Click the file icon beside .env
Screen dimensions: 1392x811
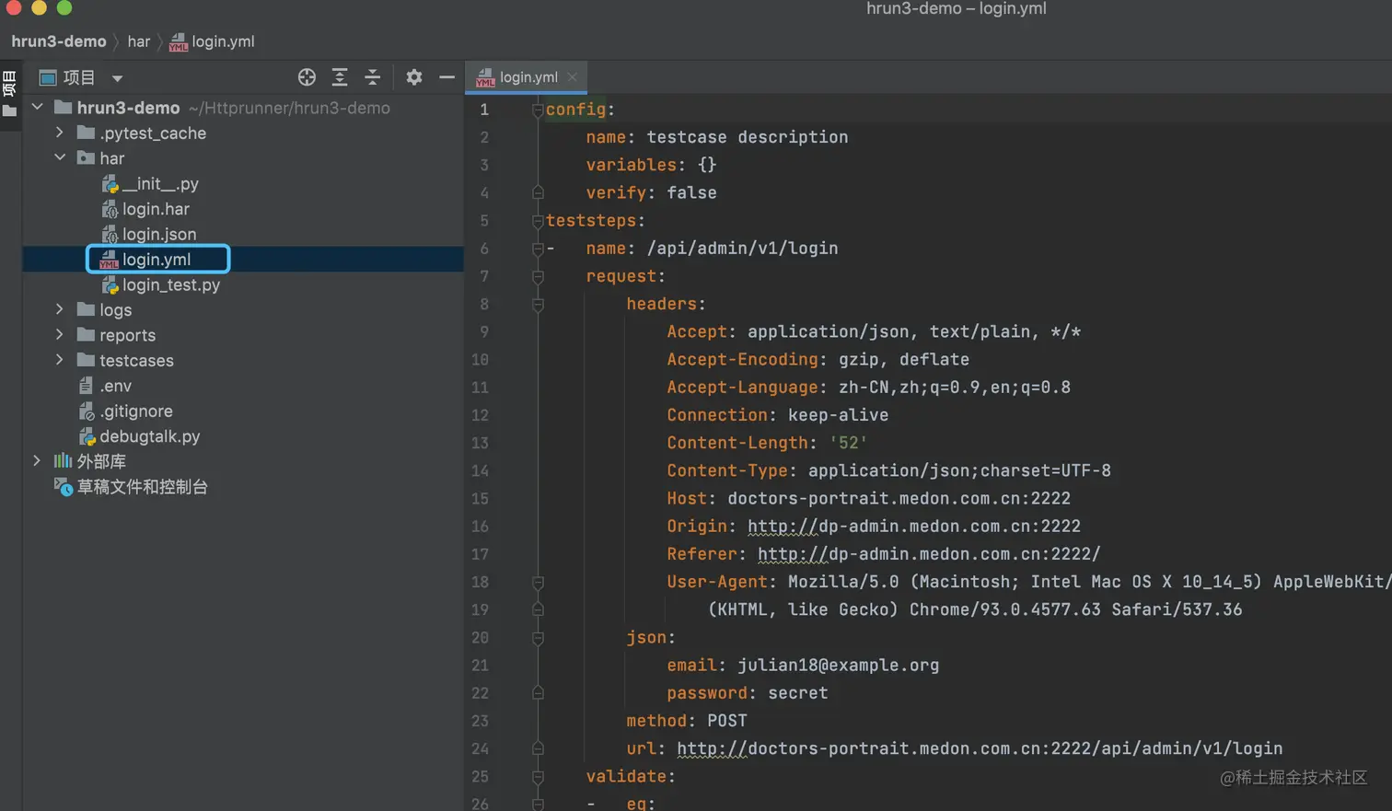(86, 386)
